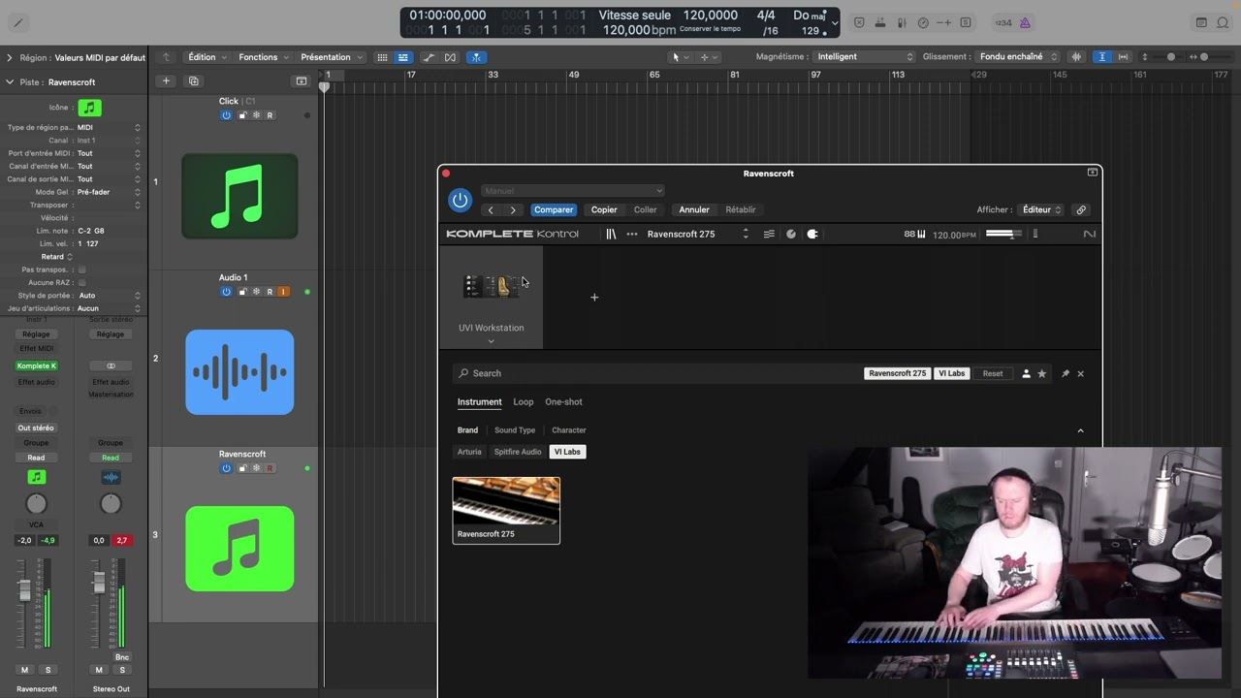This screenshot has width=1241, height=698.
Task: Select the Instrument tab
Action: pyautogui.click(x=480, y=401)
